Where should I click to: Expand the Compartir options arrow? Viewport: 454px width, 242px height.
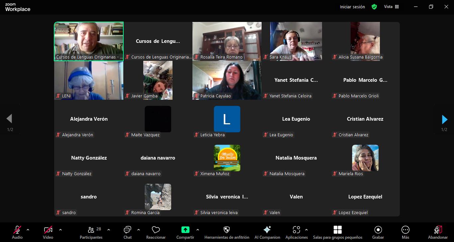198,230
